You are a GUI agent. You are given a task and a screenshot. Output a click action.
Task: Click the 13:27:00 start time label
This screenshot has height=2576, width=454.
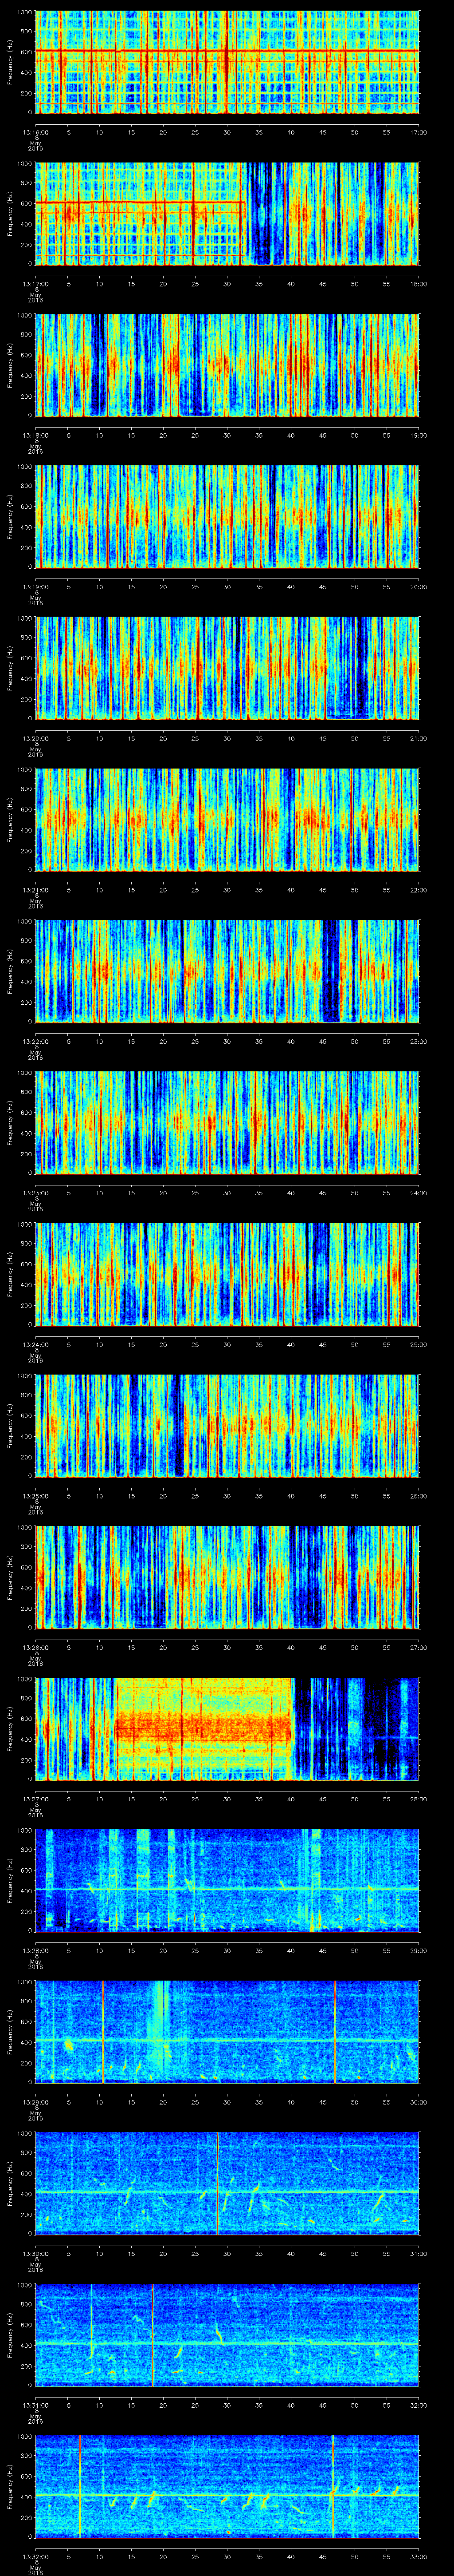point(36,1799)
